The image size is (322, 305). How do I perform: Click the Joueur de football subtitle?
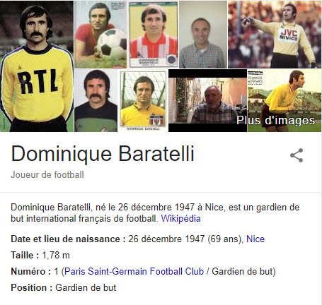pos(47,175)
